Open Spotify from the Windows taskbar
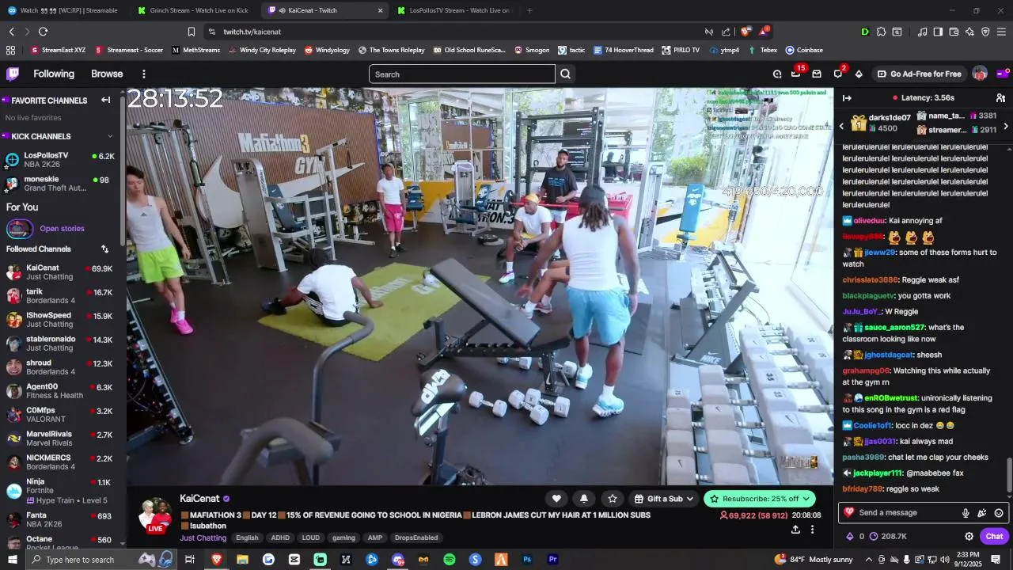 pyautogui.click(x=450, y=559)
